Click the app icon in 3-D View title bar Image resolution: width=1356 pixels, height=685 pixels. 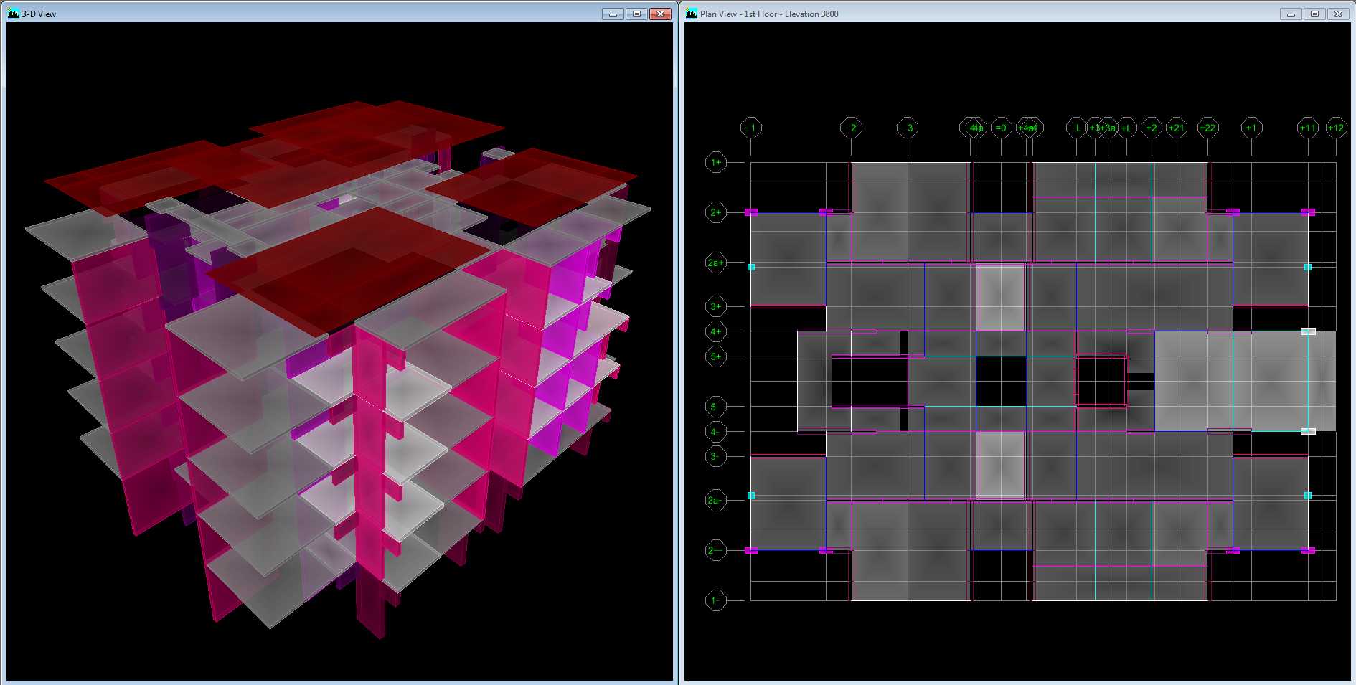(13, 14)
